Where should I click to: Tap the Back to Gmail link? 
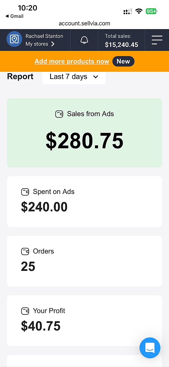[14, 16]
